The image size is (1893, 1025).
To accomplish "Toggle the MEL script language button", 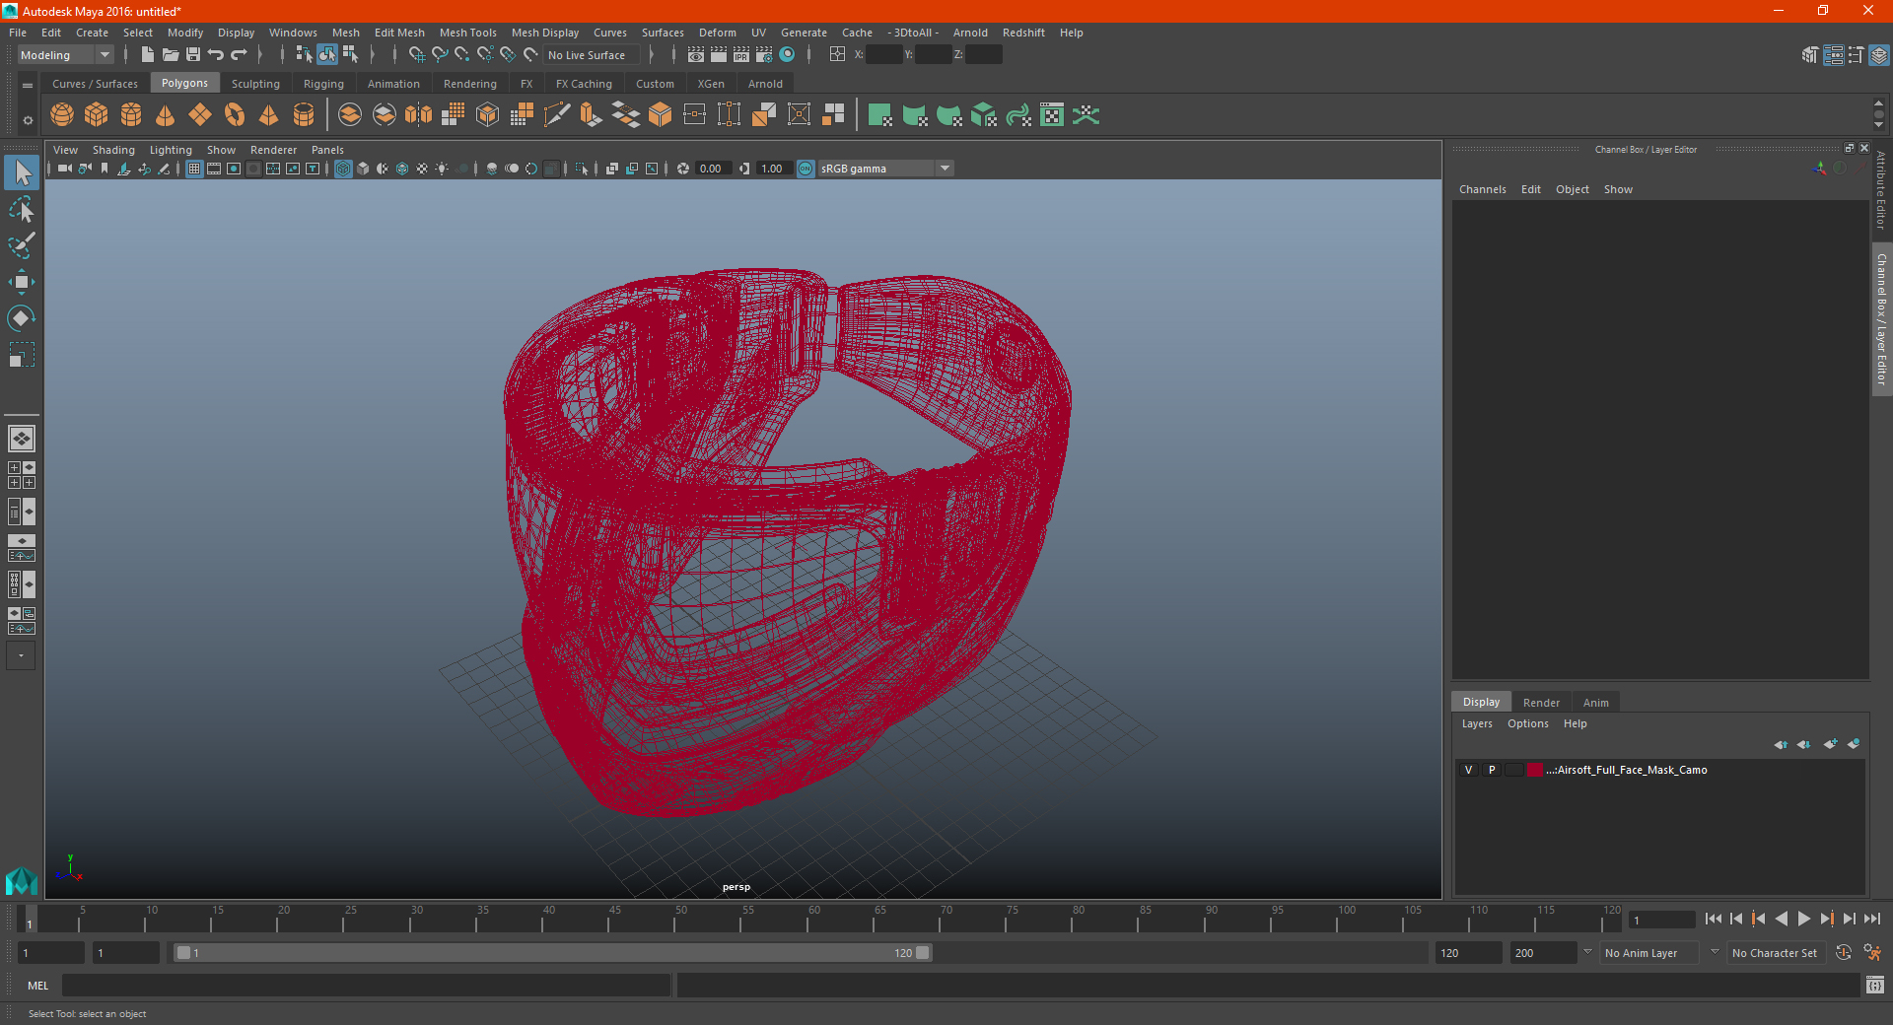I will pos(37,986).
